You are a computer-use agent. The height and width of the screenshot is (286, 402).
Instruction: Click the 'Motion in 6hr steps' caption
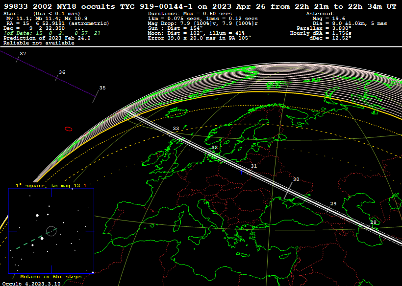tap(51, 277)
